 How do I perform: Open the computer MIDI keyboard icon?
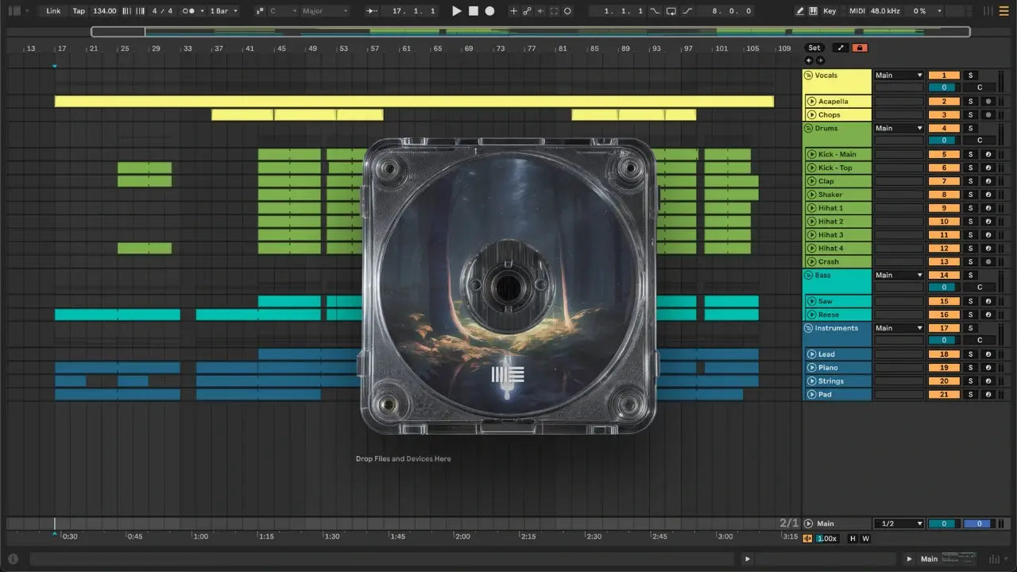pos(813,11)
